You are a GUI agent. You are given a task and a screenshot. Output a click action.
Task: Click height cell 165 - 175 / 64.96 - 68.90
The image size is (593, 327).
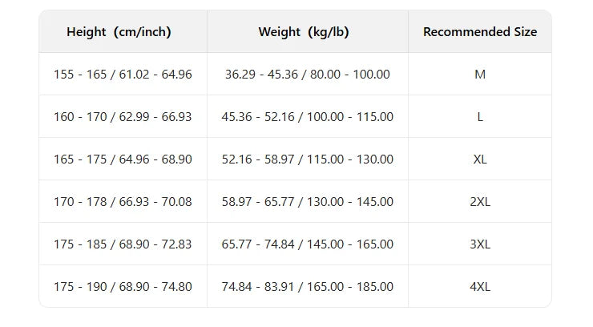tap(123, 159)
